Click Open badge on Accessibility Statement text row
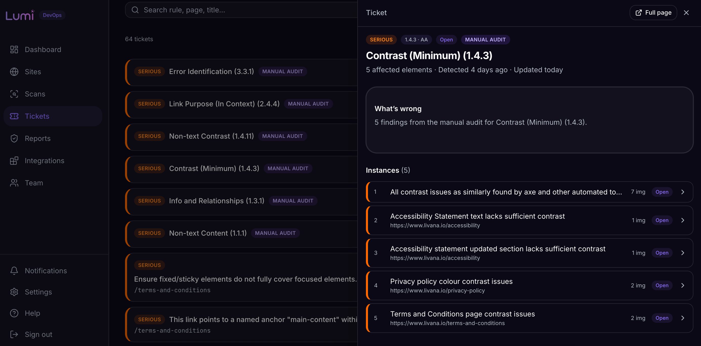This screenshot has height=346, width=701. point(662,220)
